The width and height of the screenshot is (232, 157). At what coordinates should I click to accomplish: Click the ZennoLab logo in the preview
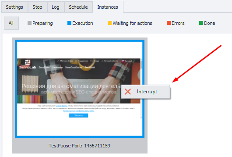click(28, 65)
